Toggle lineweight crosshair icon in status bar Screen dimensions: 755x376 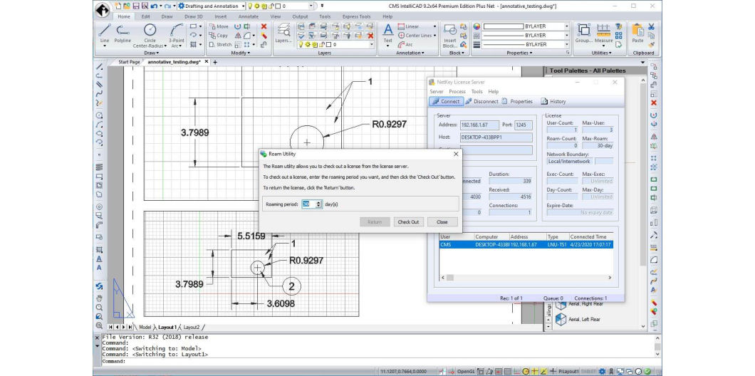coord(553,371)
